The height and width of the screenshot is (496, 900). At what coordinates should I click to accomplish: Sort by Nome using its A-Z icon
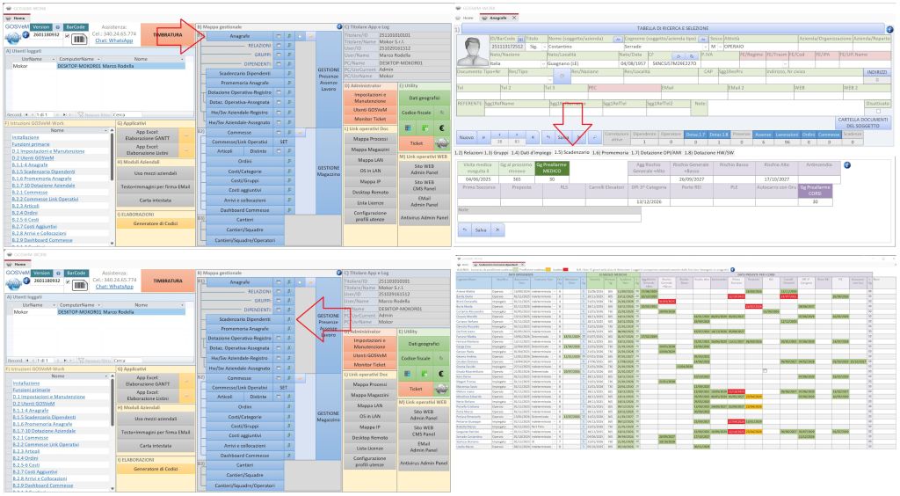pos(618,39)
